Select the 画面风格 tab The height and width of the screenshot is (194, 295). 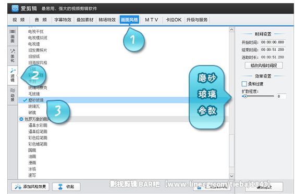pyautogui.click(x=129, y=20)
